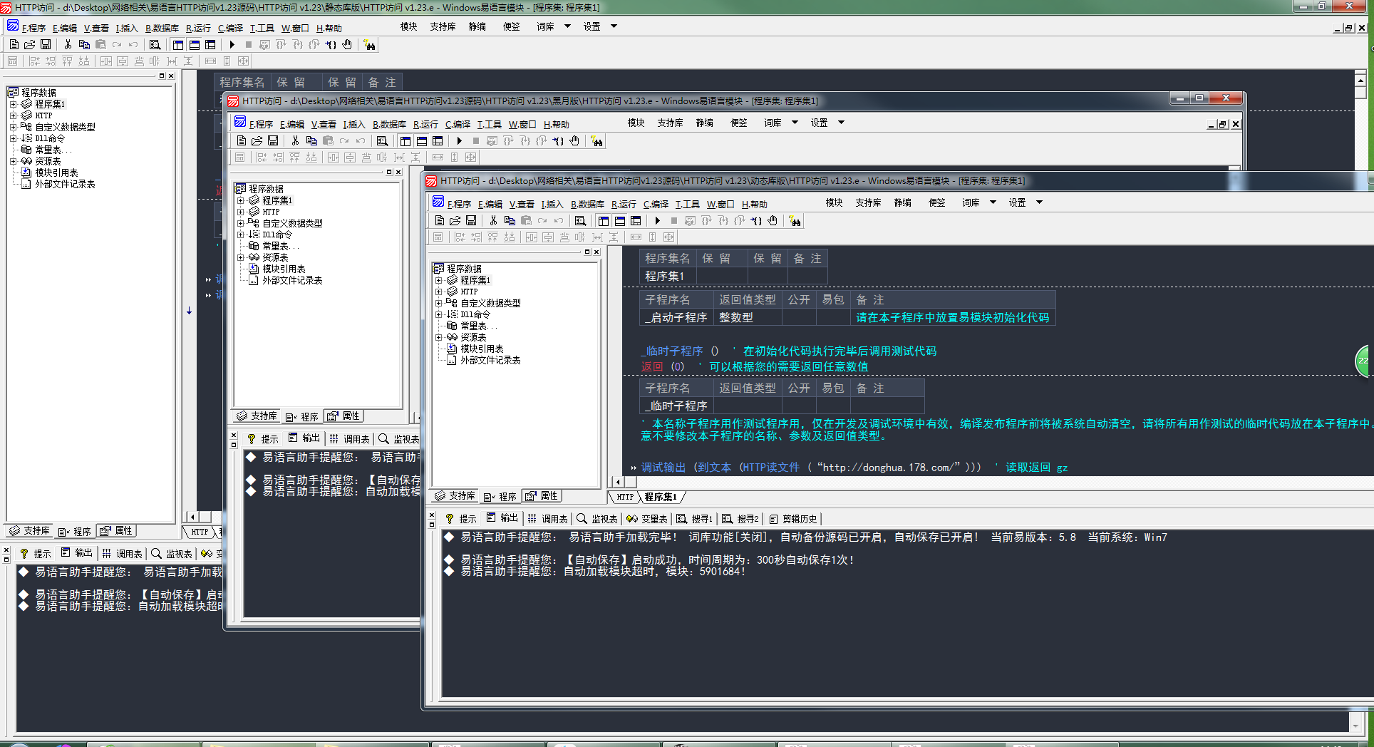Image resolution: width=1374 pixels, height=747 pixels.
Task: Expand HTTP node in 动态库版 tree
Action: (x=439, y=292)
